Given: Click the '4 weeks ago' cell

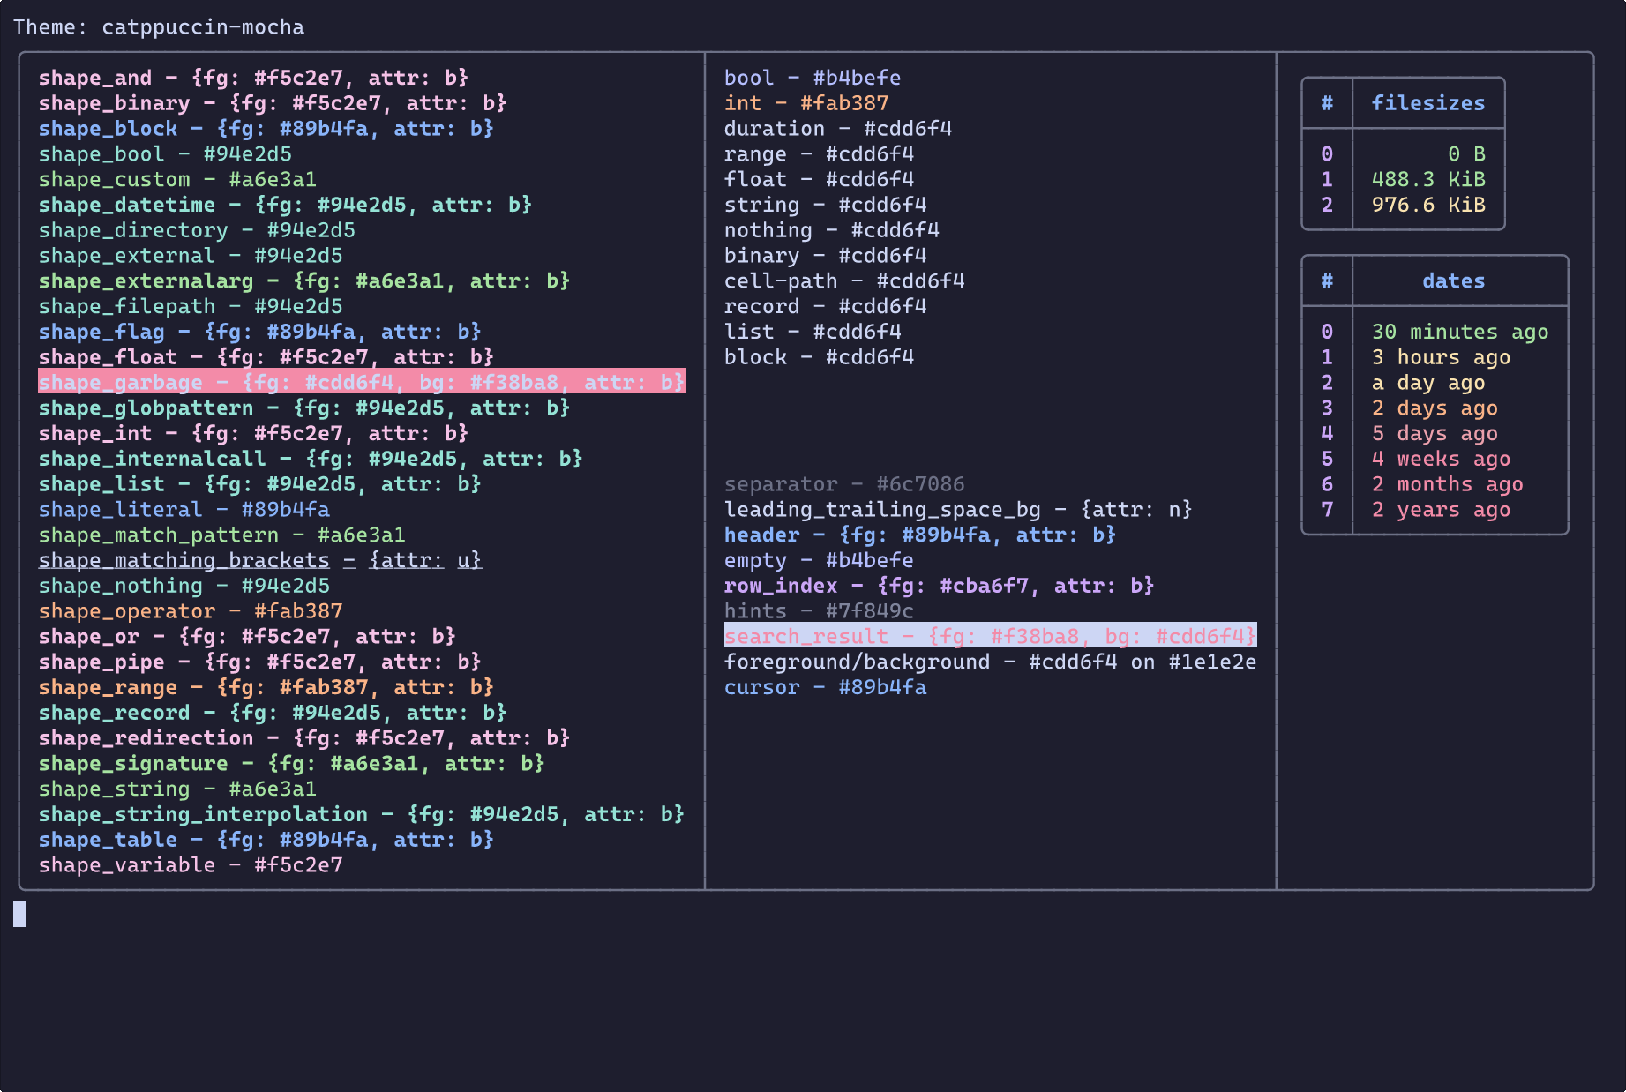Looking at the screenshot, I should 1441,459.
